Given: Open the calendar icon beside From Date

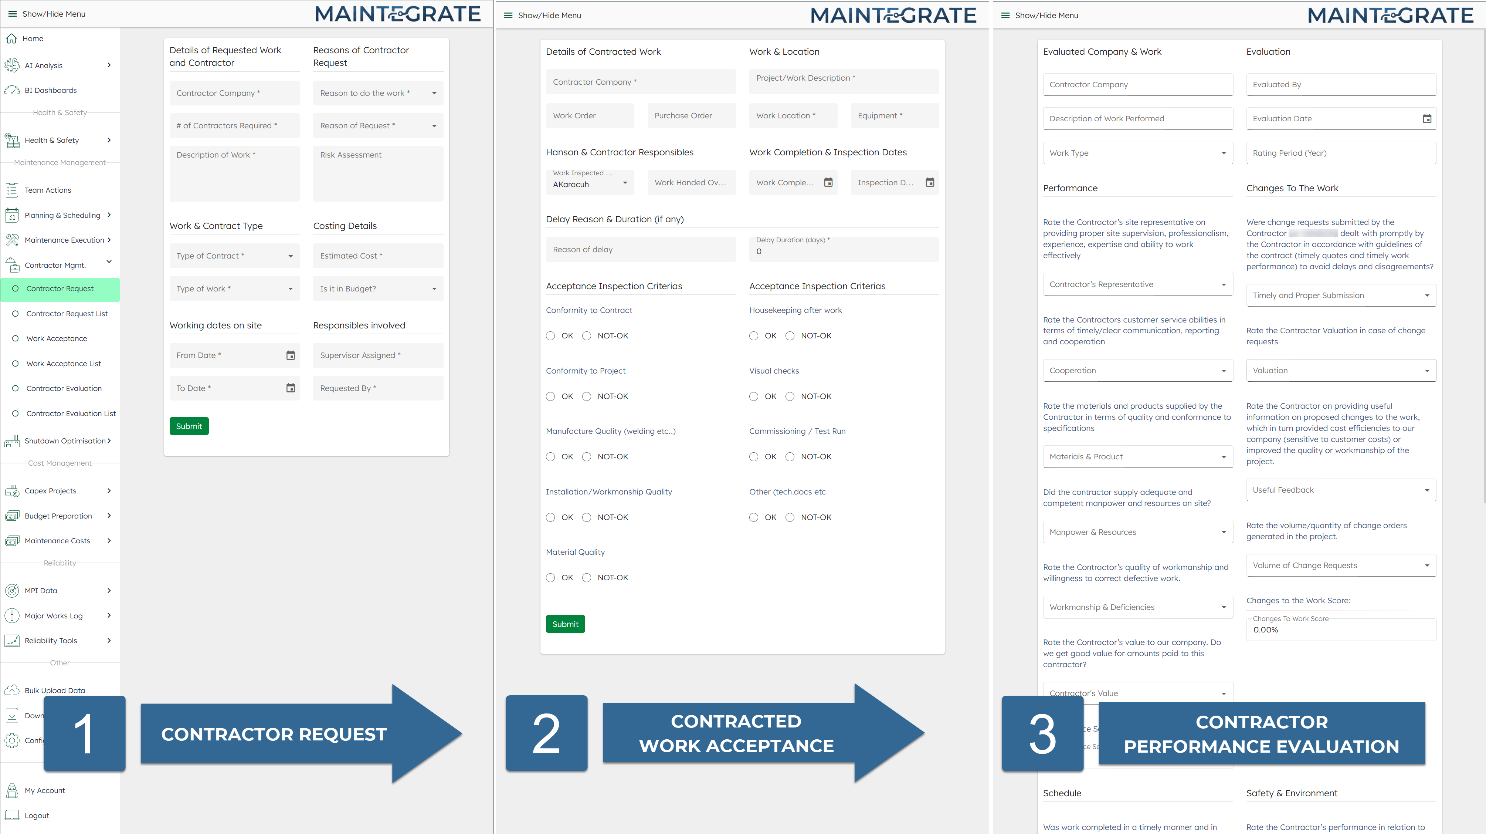Looking at the screenshot, I should [x=290, y=355].
